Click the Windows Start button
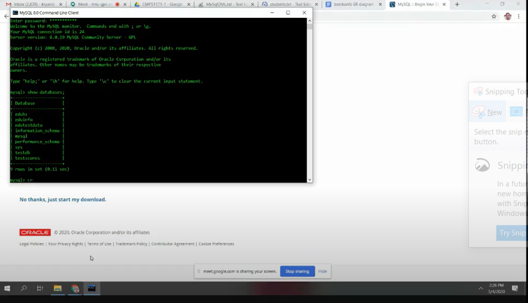528x303 pixels. point(7,288)
